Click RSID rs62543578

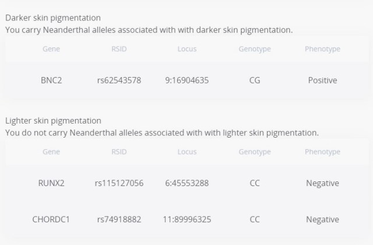119,80
